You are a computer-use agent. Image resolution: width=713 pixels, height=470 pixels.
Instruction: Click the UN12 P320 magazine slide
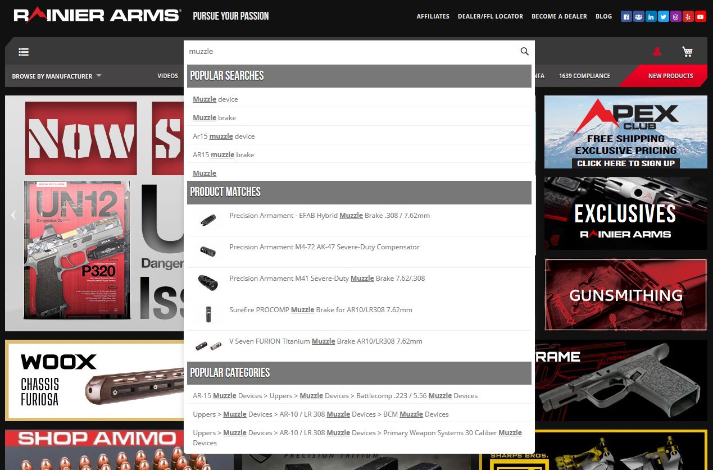(94, 213)
